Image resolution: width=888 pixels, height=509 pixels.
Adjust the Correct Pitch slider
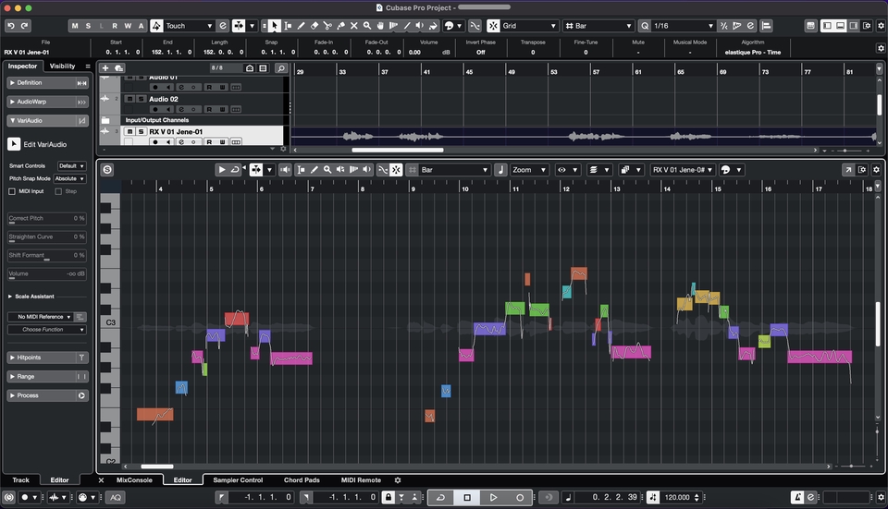[x=47, y=218]
